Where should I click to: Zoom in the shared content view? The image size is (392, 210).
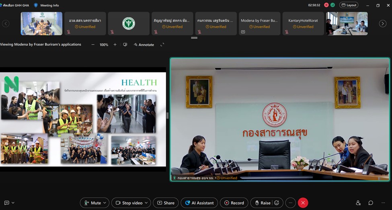(115, 44)
